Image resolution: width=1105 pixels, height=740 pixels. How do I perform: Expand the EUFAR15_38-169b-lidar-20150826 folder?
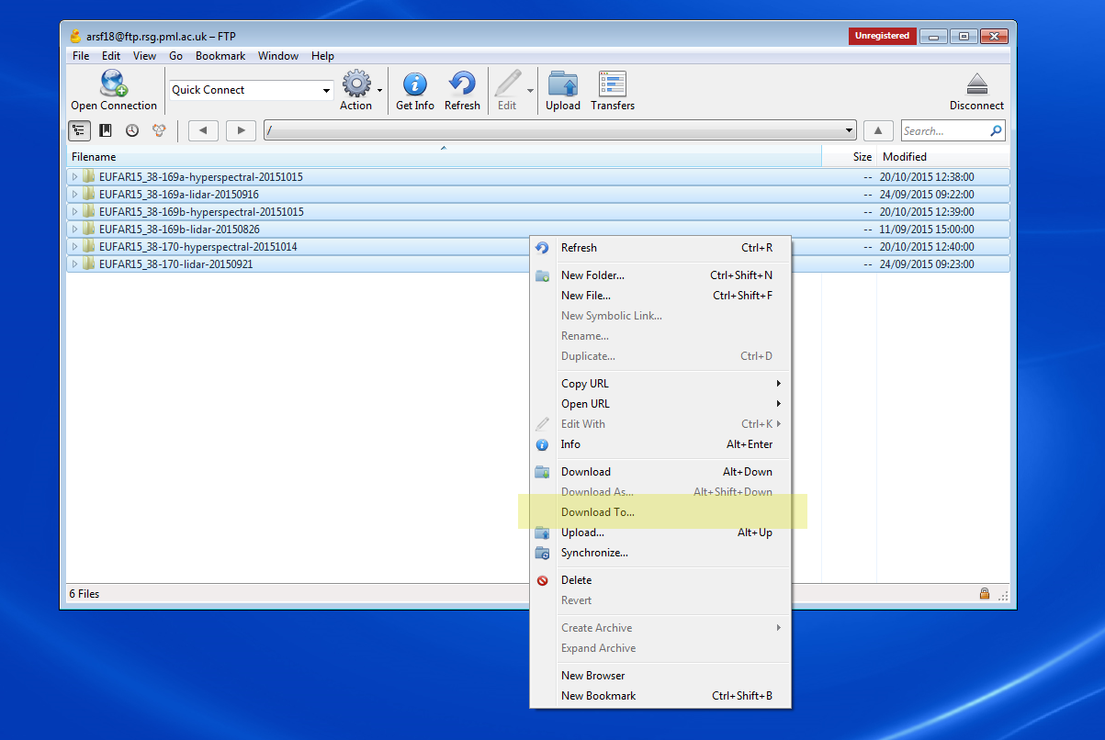(75, 230)
